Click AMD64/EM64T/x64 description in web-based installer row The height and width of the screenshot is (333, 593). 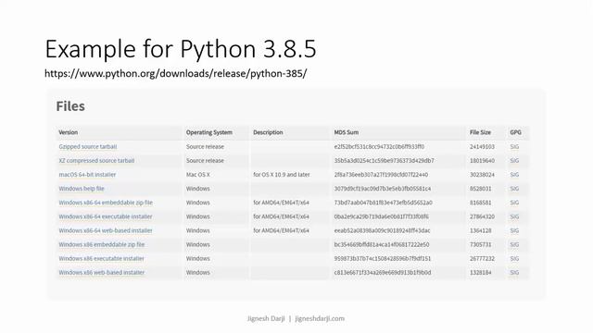coord(281,230)
